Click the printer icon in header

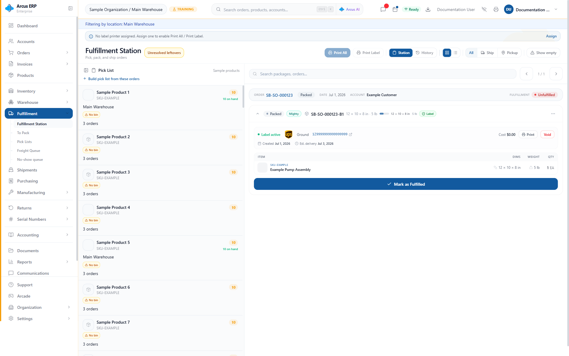coord(496,9)
